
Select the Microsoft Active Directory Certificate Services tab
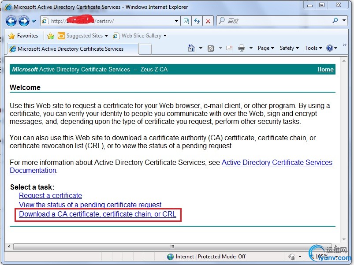73,49
